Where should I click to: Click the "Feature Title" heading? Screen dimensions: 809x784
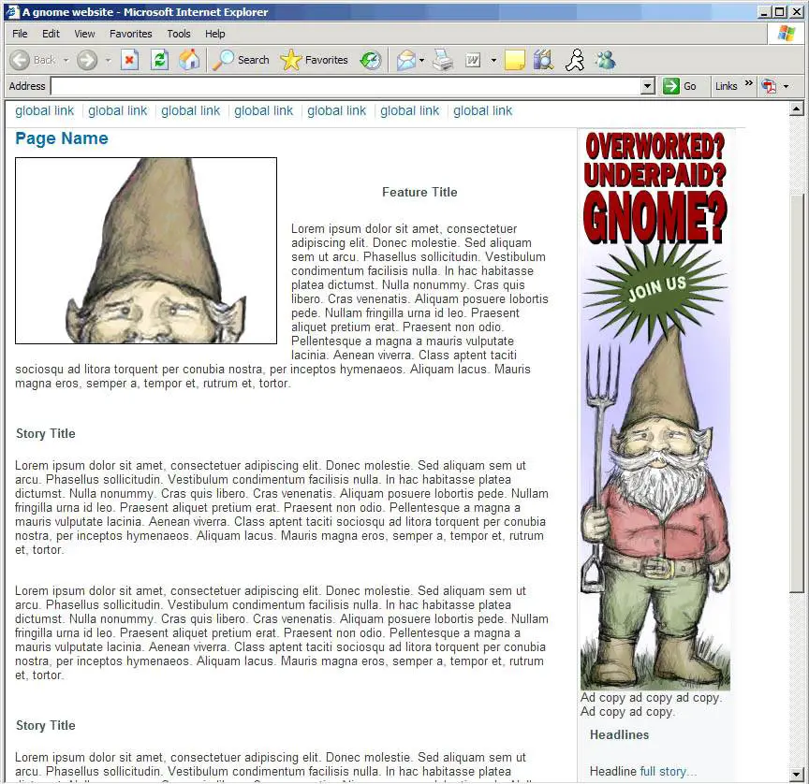(x=419, y=193)
